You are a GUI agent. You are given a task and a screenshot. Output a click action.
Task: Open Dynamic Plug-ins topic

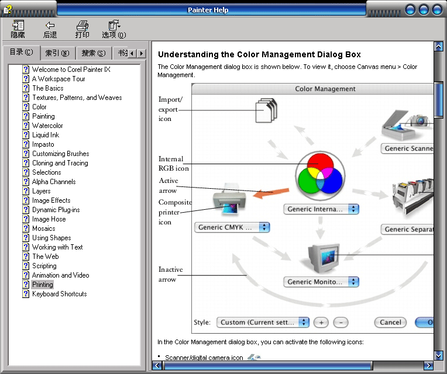coord(56,210)
